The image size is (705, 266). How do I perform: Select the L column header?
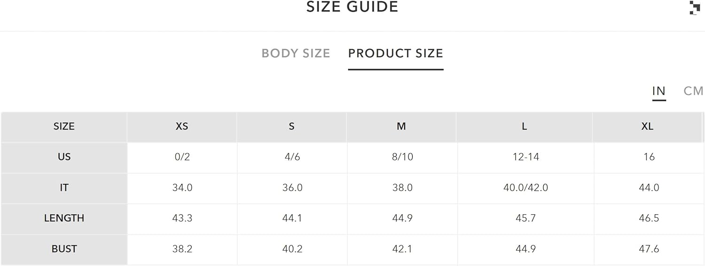(x=525, y=127)
